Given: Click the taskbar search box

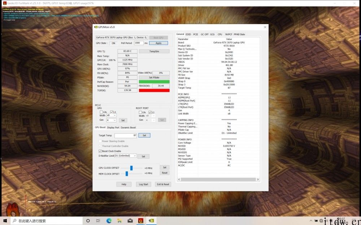Looking at the screenshot, I should click(x=47, y=221).
